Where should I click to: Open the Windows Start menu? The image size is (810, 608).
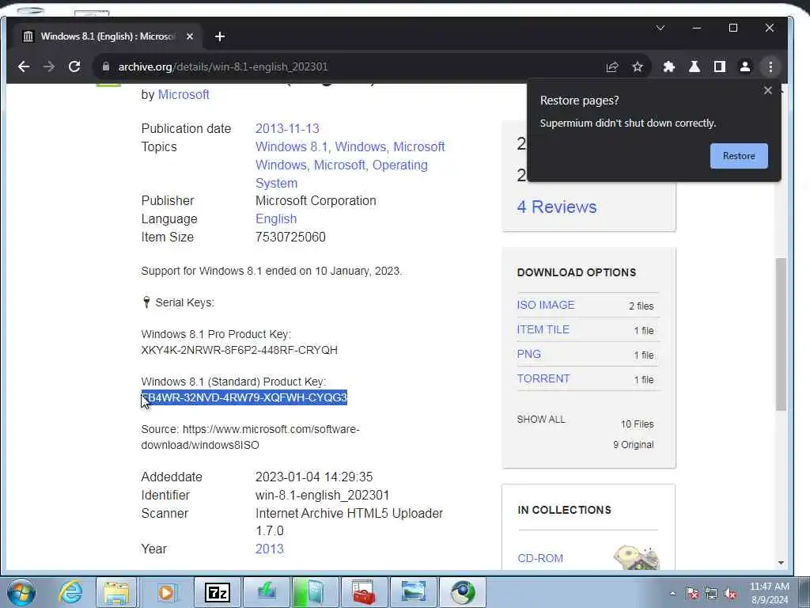coord(21,592)
